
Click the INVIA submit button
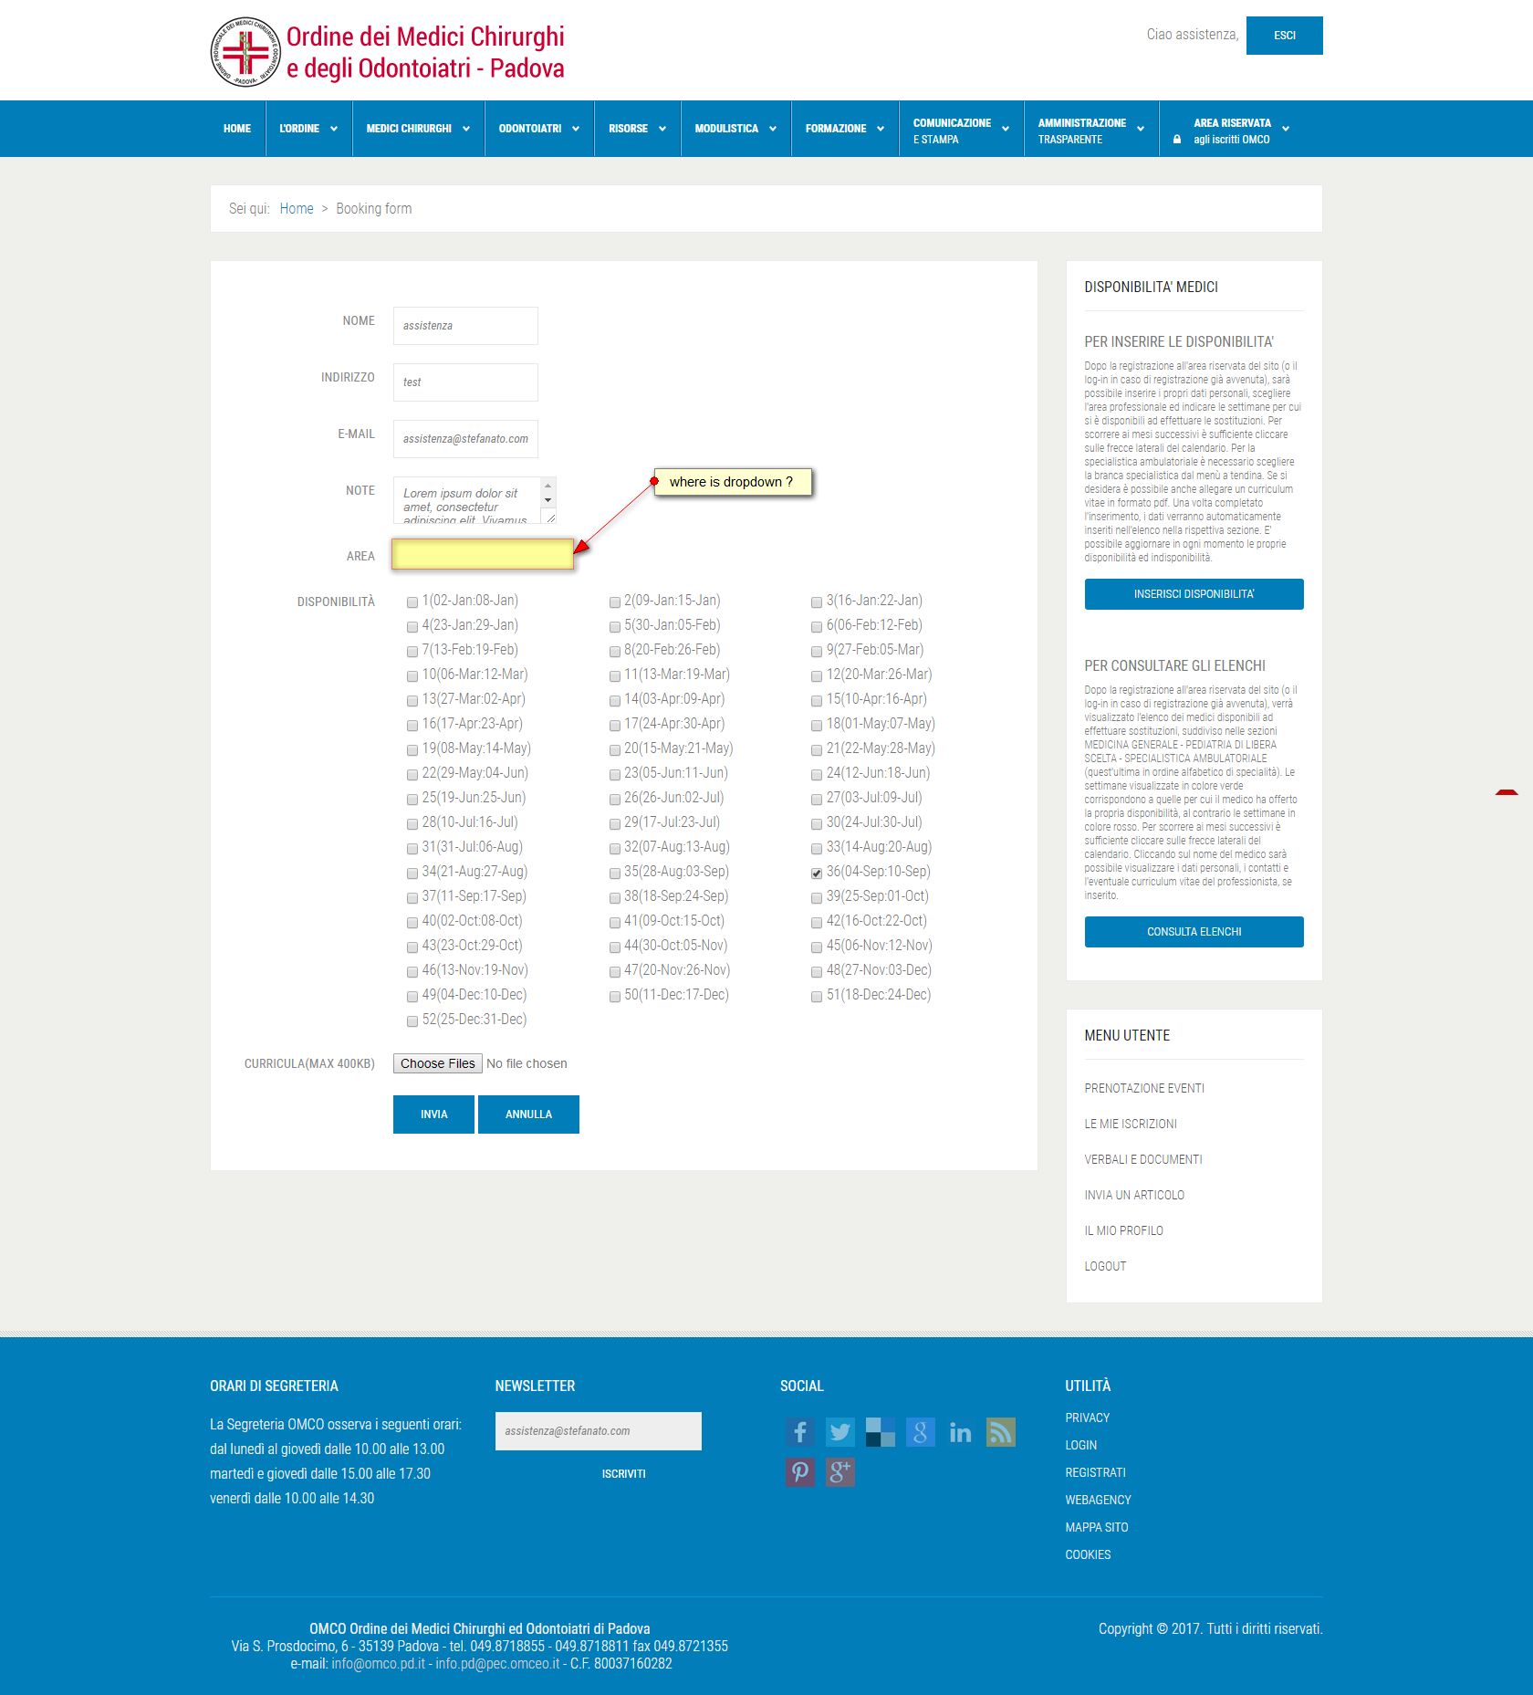433,1114
